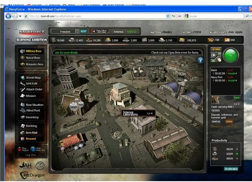Click Join allied fleet link
Viewport: 252px width, 182px height.
click(231, 32)
